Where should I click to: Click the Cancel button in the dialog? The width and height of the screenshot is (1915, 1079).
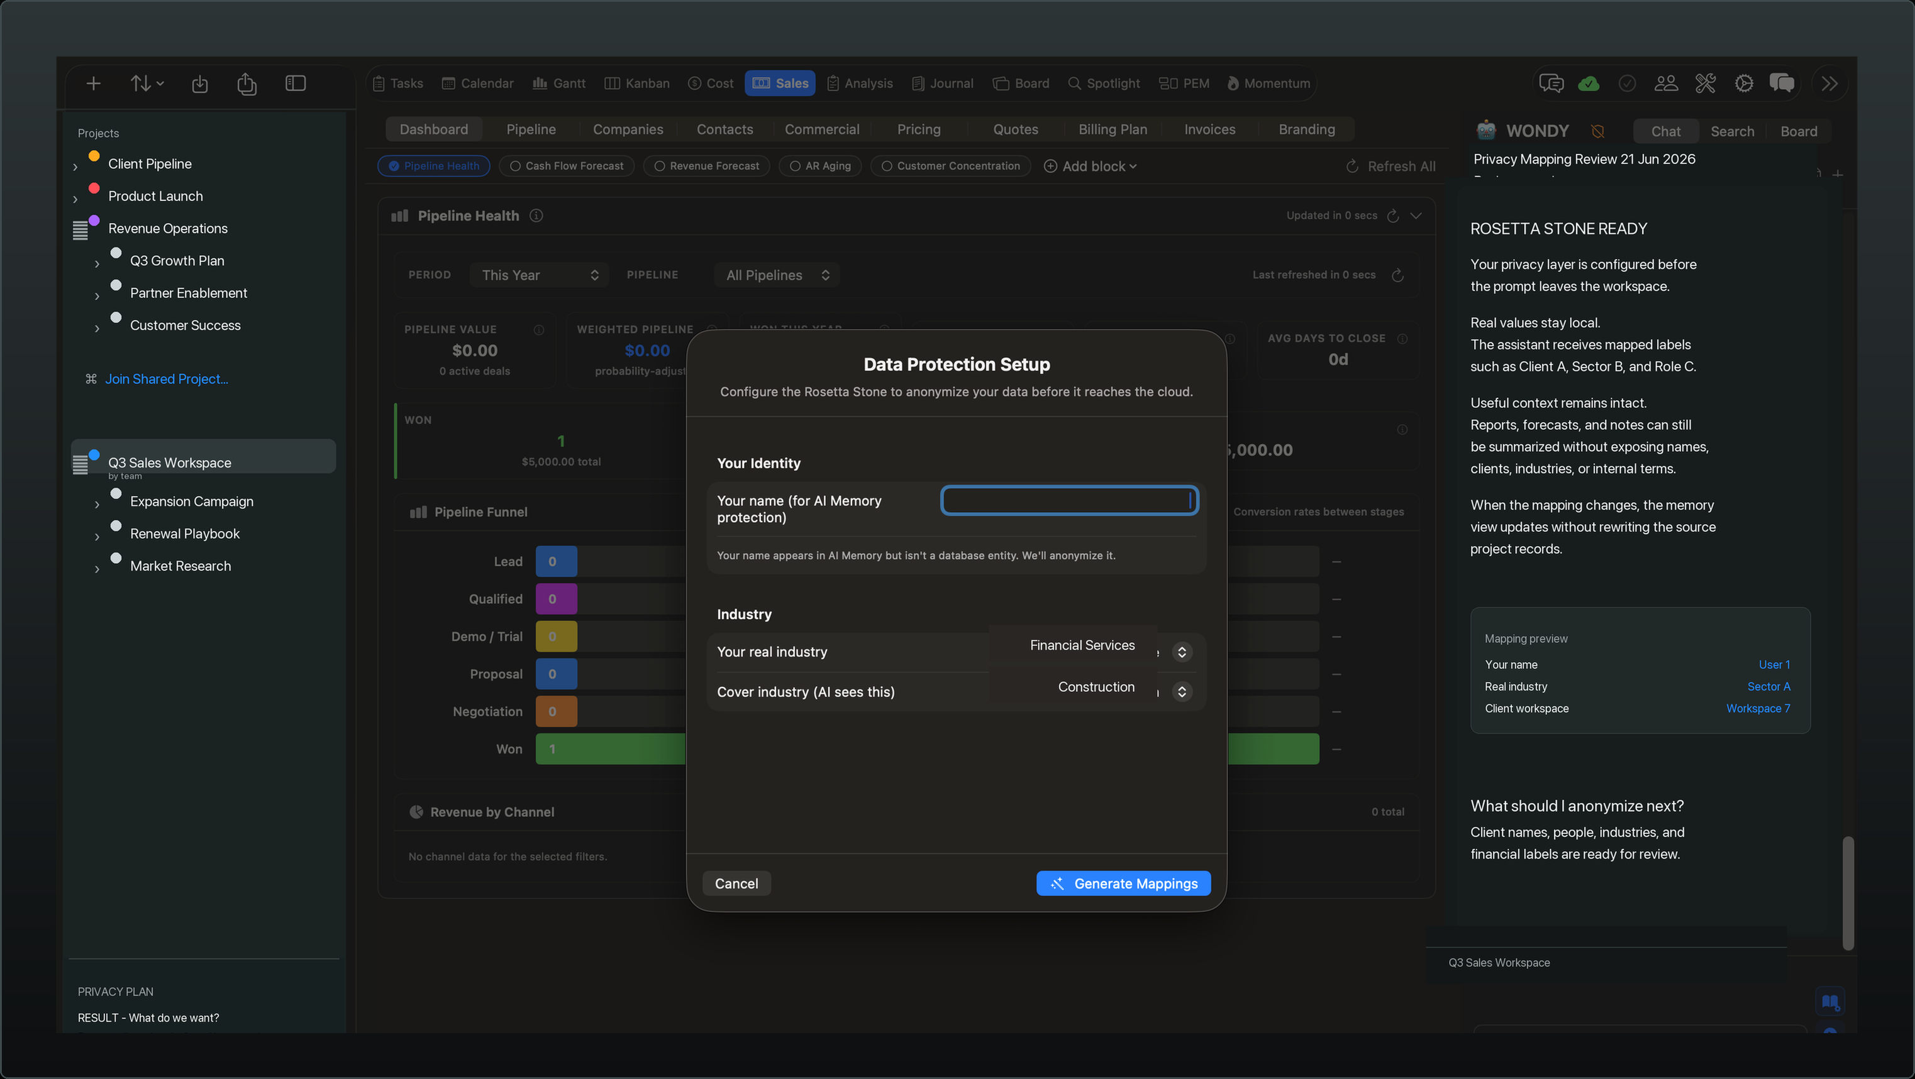click(x=736, y=884)
